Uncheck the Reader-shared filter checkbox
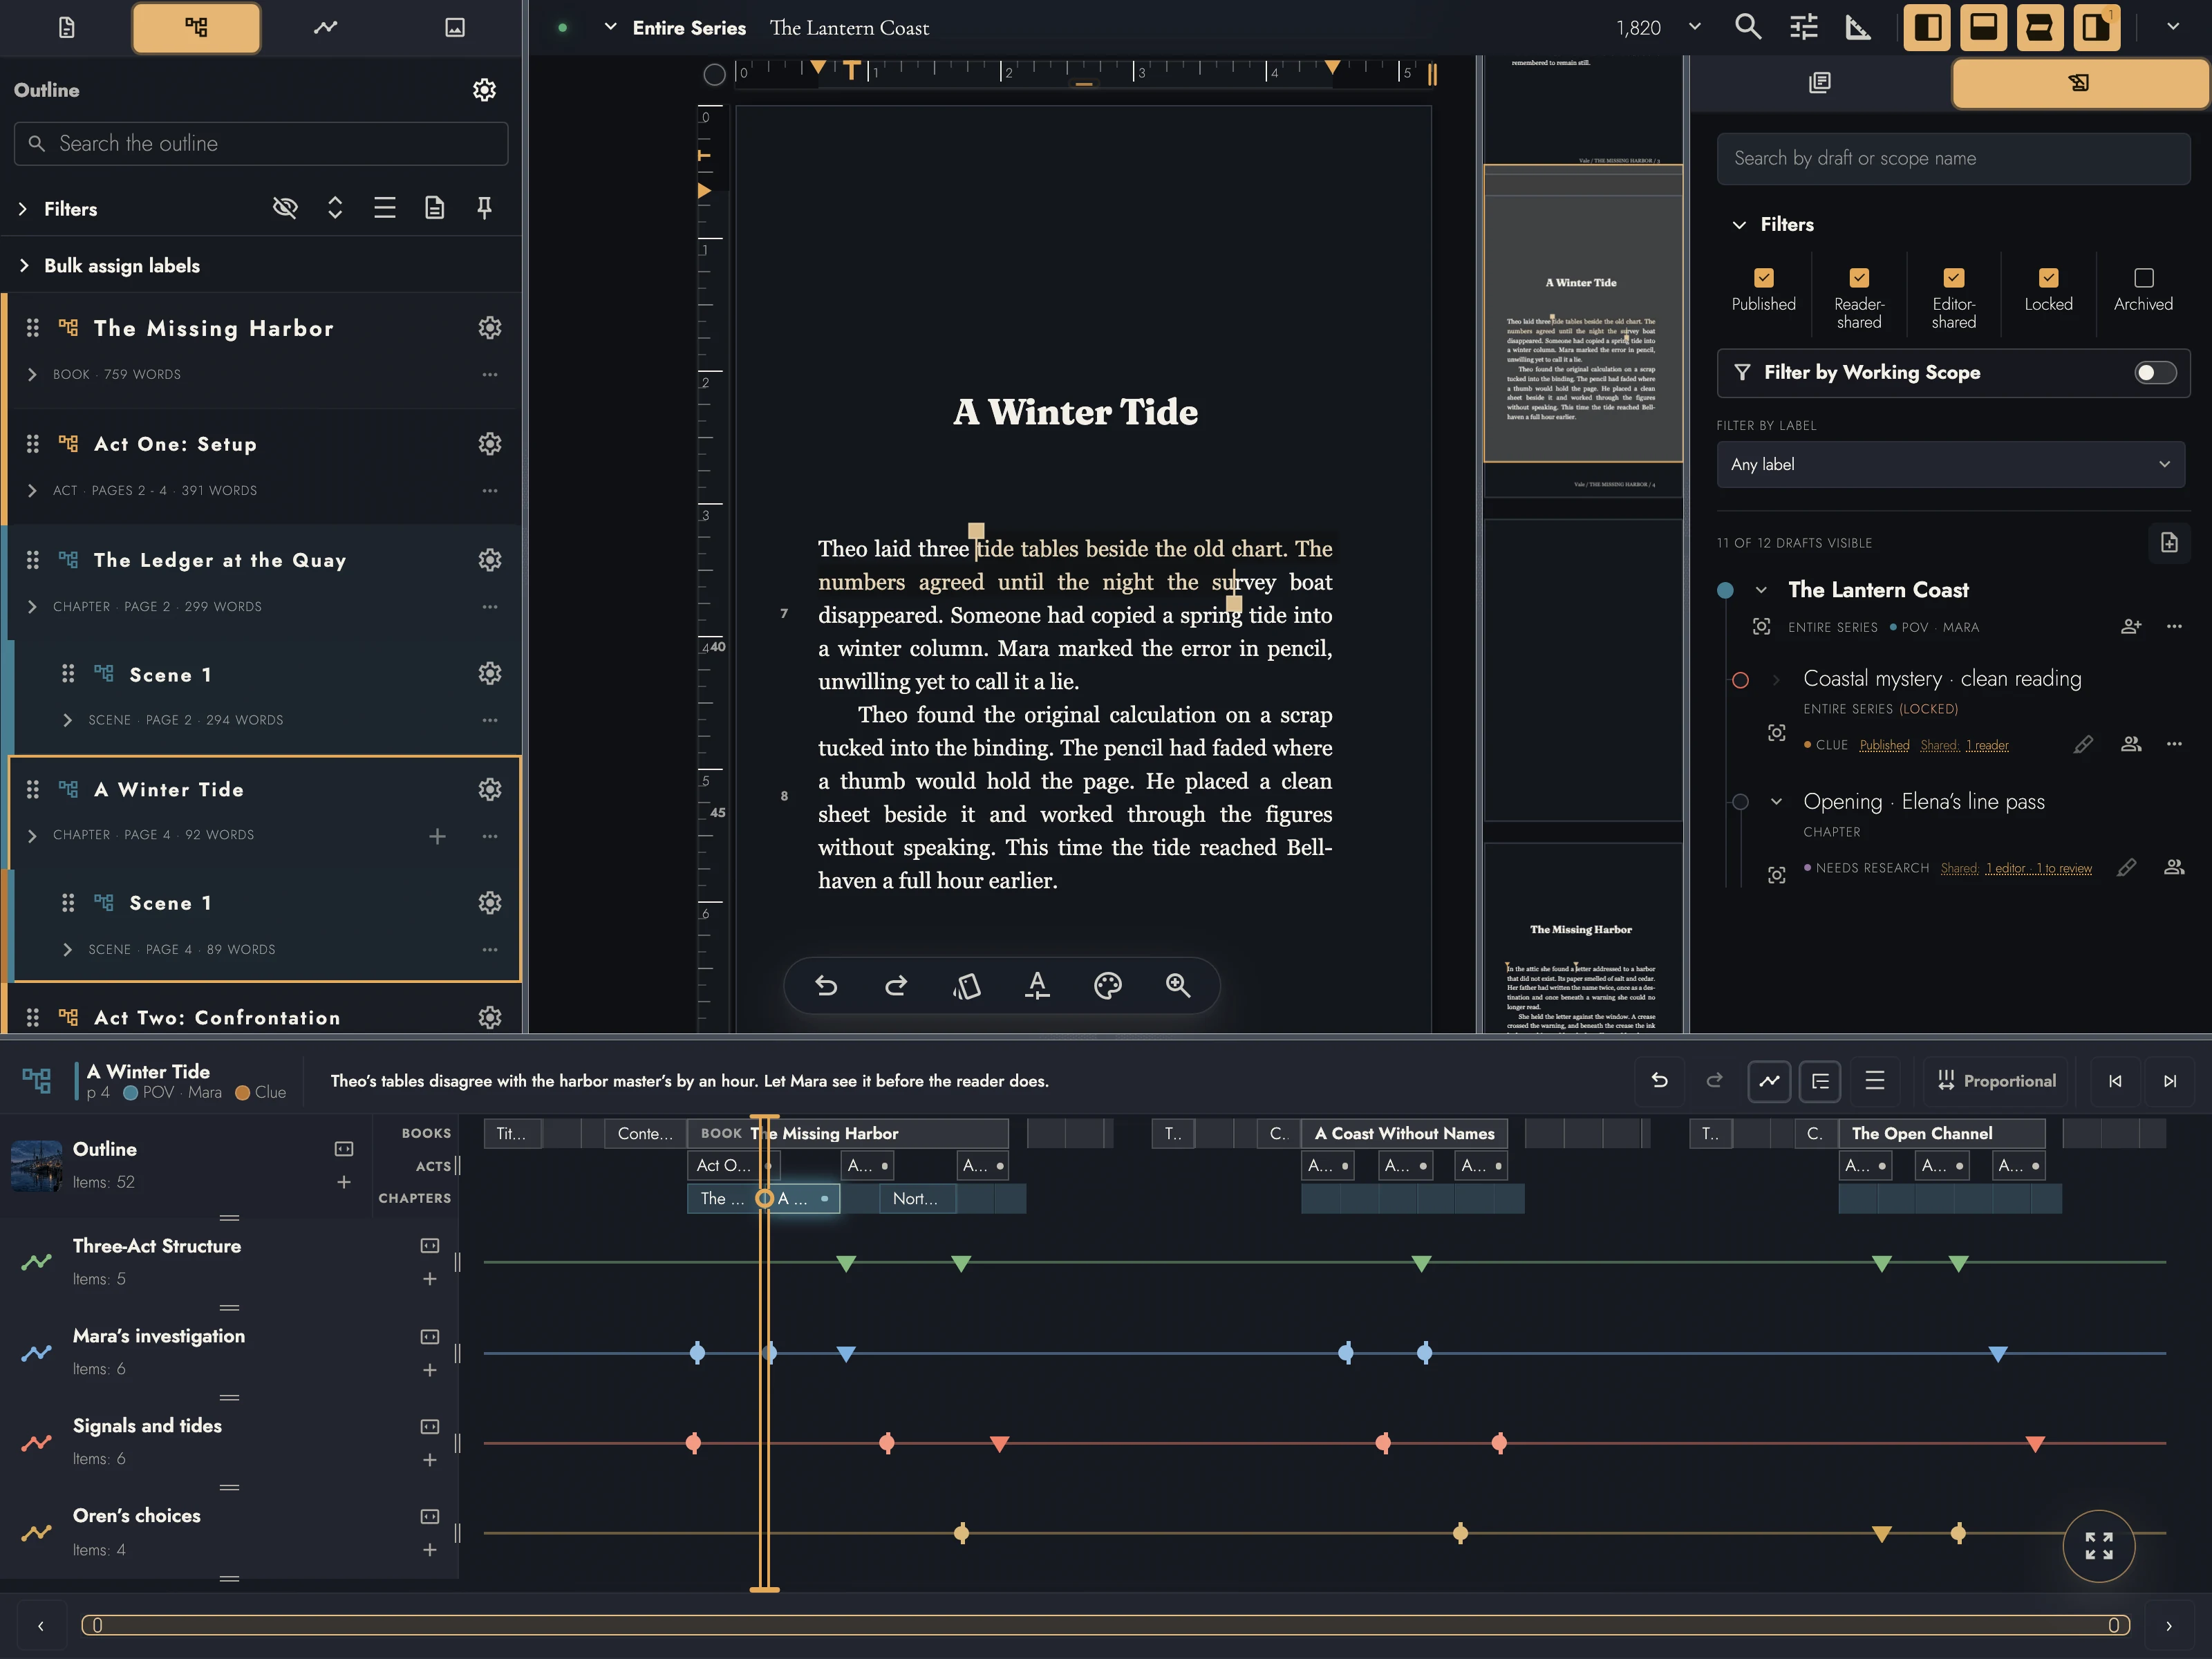Viewport: 2212px width, 1659px height. coord(1858,278)
